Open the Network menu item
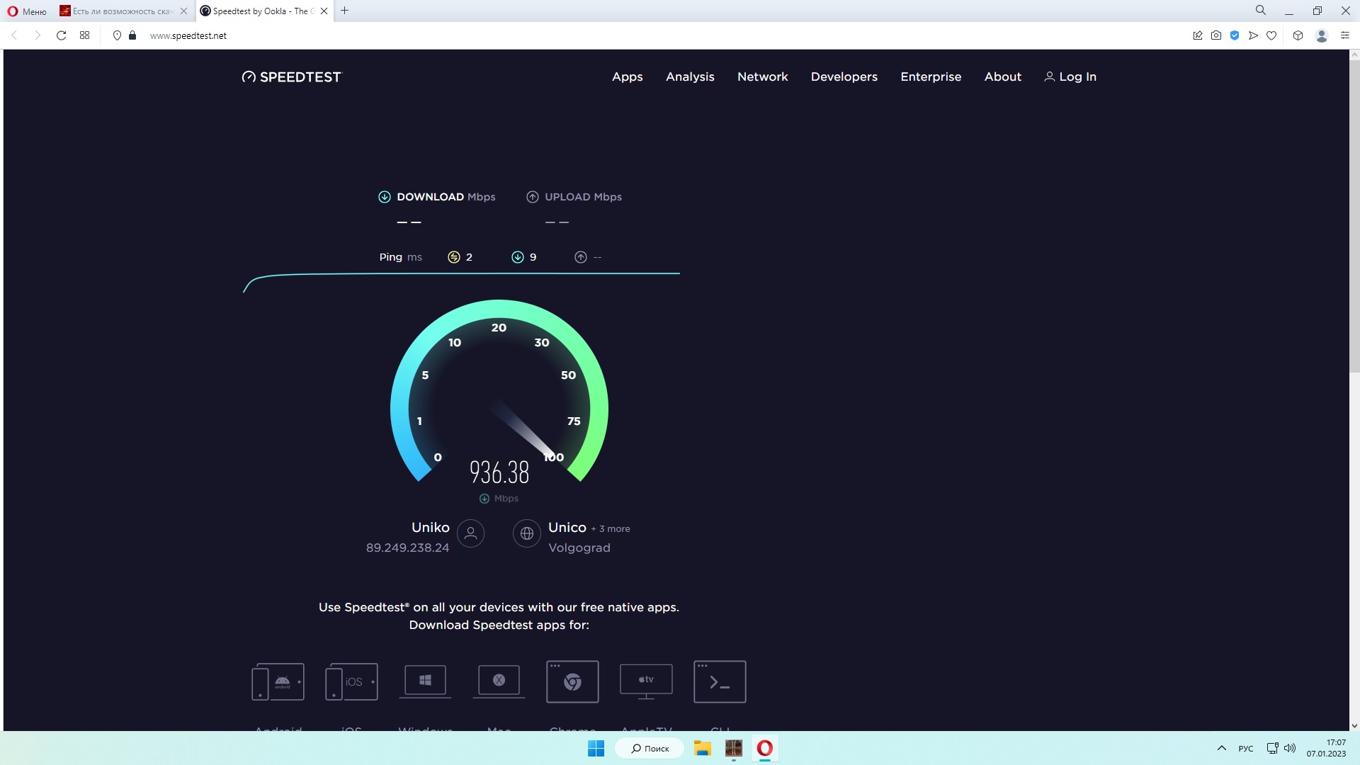The image size is (1360, 765). coord(762,76)
